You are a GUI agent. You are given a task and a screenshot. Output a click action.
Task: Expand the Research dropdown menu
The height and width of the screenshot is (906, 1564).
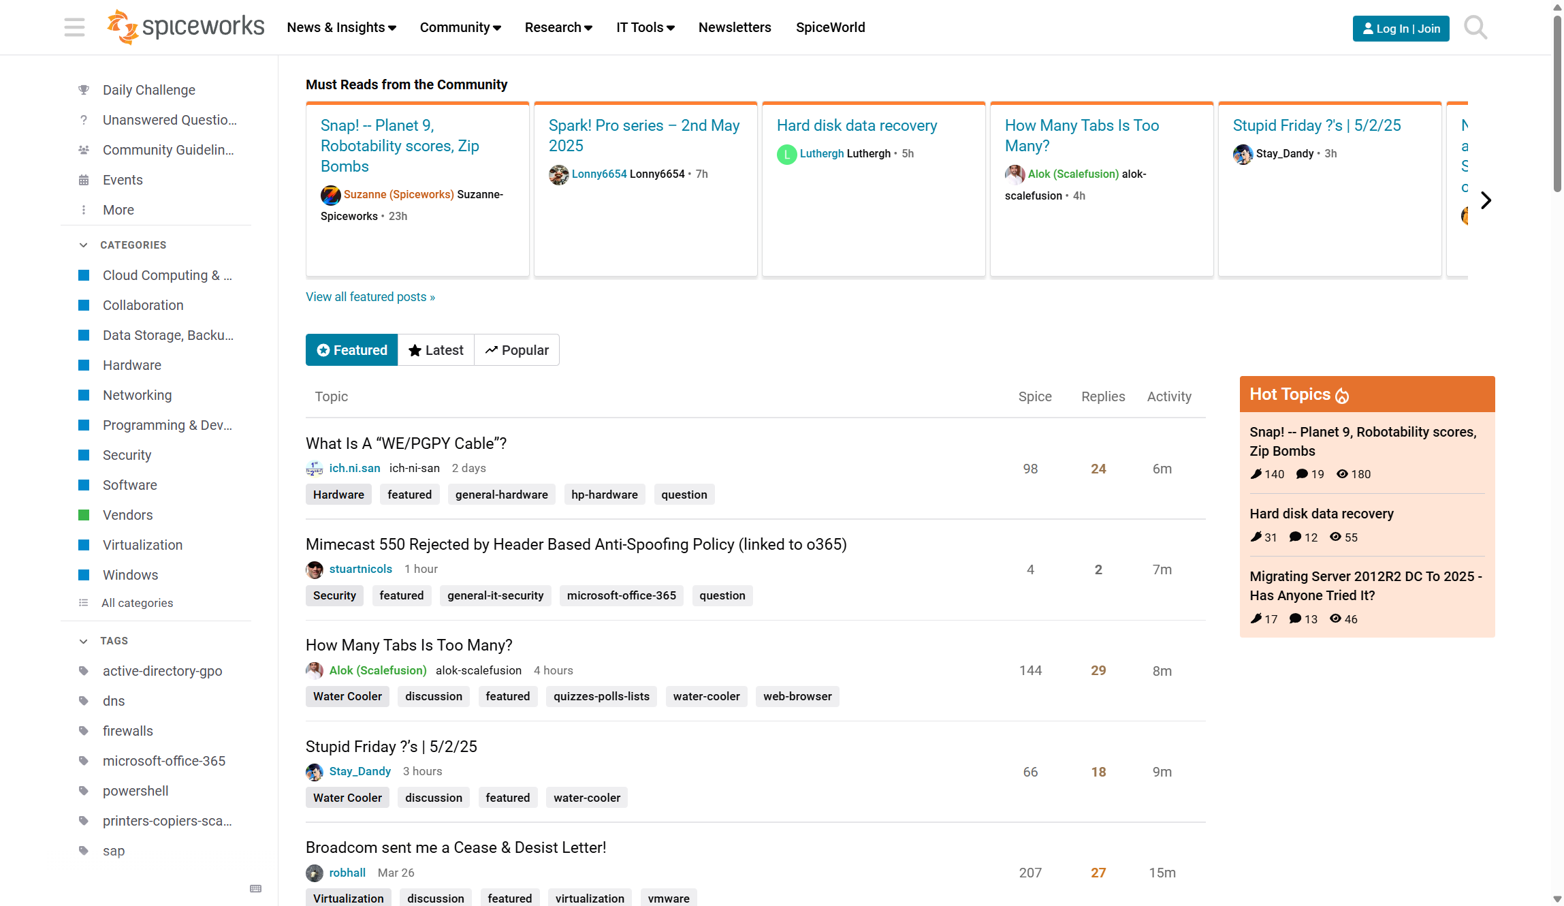pos(558,27)
